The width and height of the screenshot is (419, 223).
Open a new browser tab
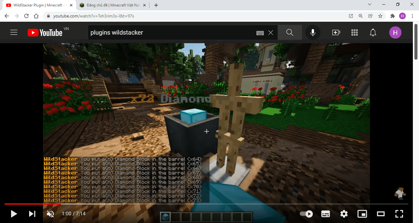click(156, 5)
